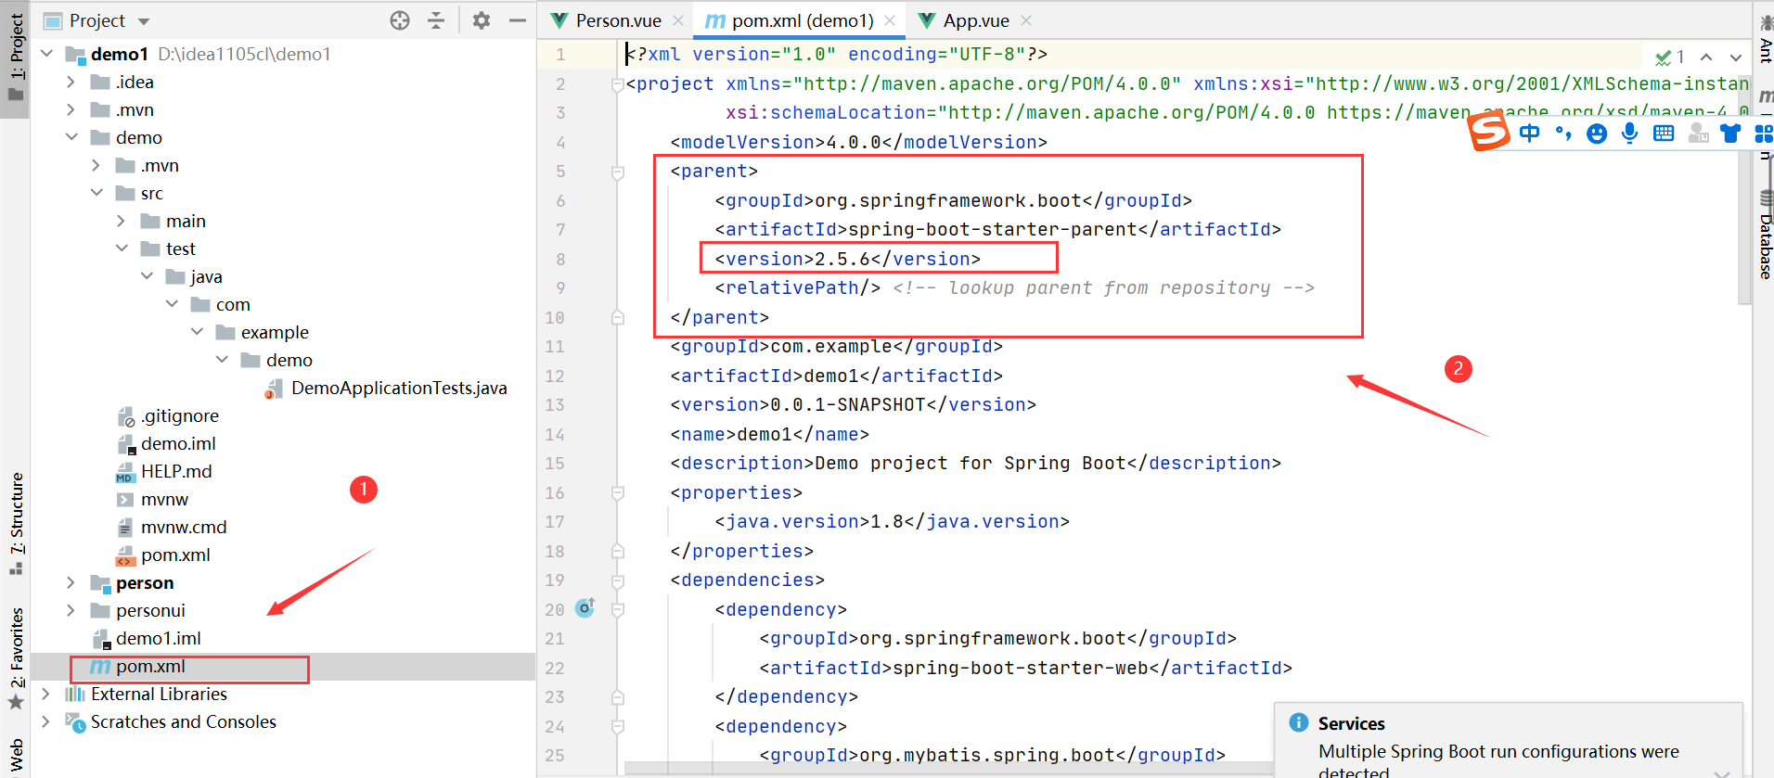The height and width of the screenshot is (778, 1774).
Task: Click the collapse all icon in Project panel
Action: 436,20
